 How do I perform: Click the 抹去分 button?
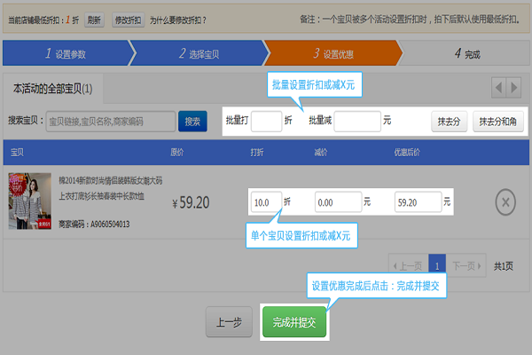tap(450, 122)
